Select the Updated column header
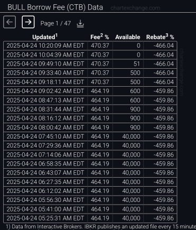The width and height of the screenshot is (196, 230). (x=45, y=37)
